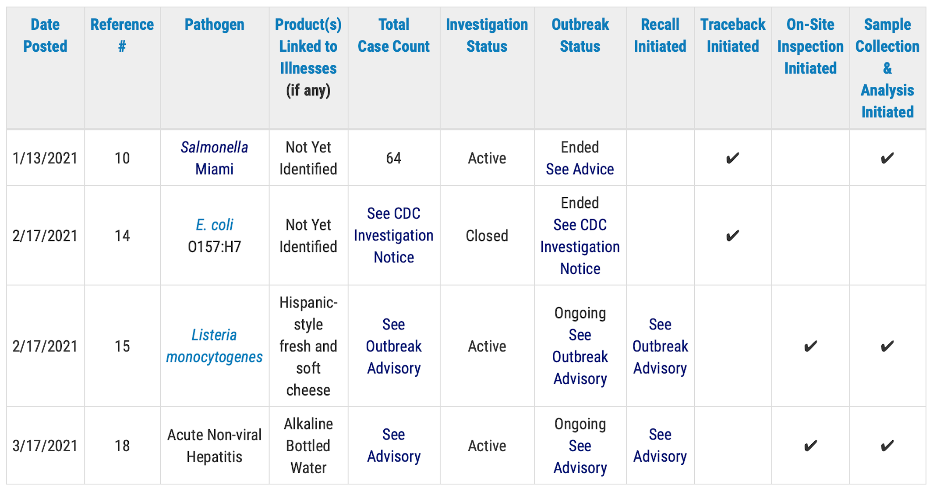Click the Traceback checkmark for reference 10
This screenshot has height=492, width=933.
click(x=732, y=158)
